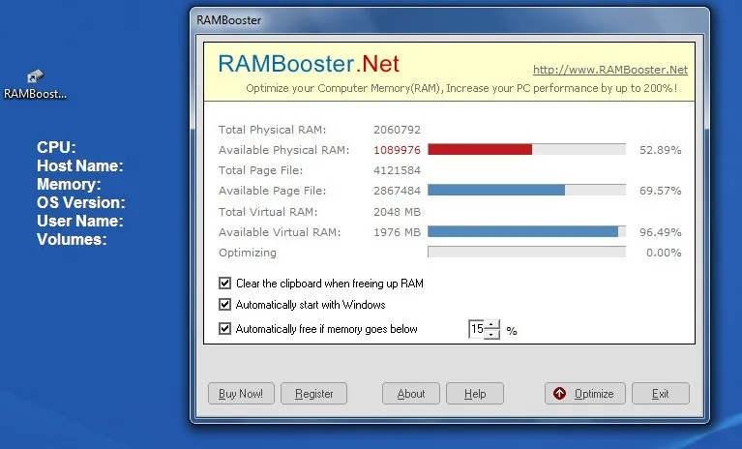
Task: Click the desktop Memory: label
Action: 69,184
